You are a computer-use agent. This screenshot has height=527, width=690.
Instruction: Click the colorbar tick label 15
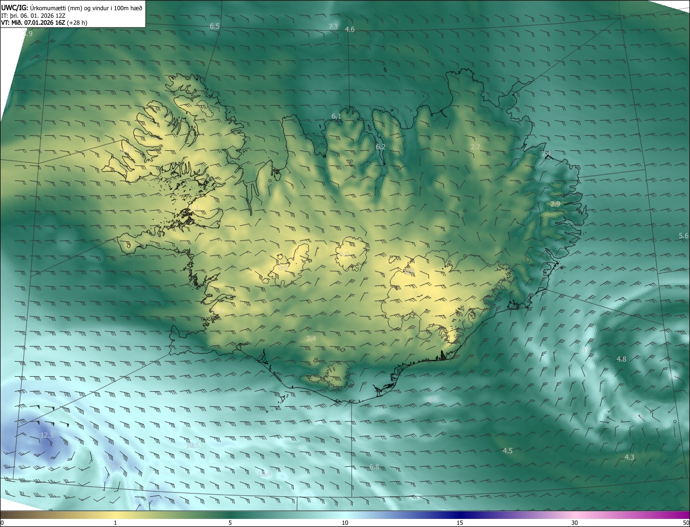point(460,523)
